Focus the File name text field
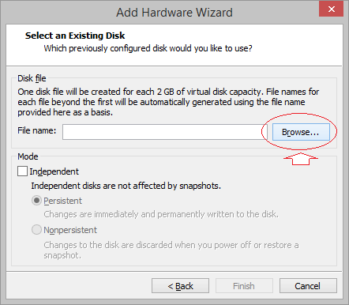The image size is (349, 305). (165, 132)
